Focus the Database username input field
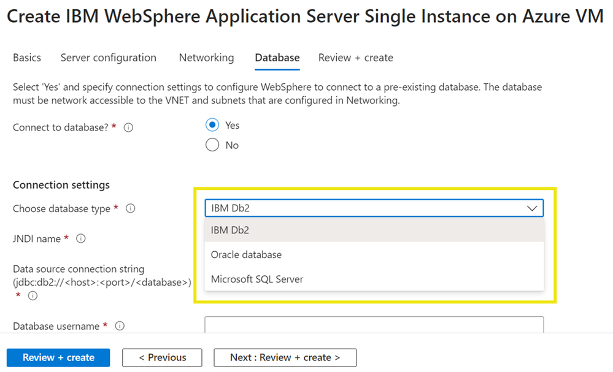The height and width of the screenshot is (372, 613). click(x=374, y=325)
